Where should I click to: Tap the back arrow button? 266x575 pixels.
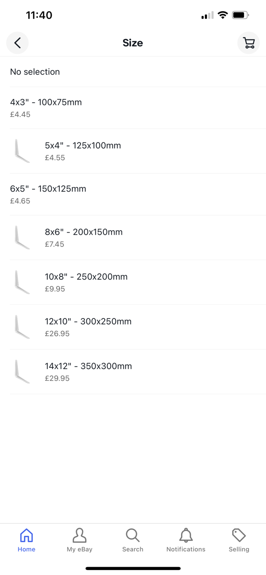(x=17, y=43)
